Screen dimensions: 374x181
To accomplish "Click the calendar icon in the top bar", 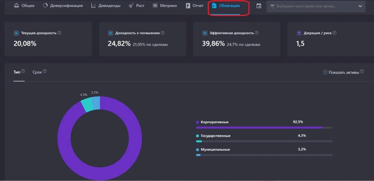I will point(259,6).
